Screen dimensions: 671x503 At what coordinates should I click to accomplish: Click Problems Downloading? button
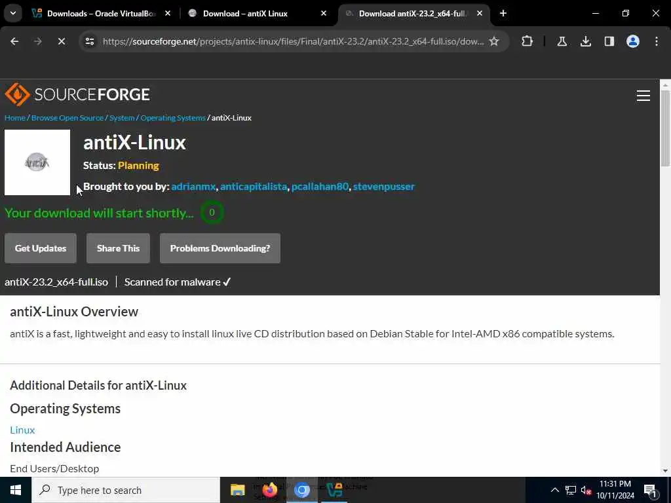tap(220, 248)
